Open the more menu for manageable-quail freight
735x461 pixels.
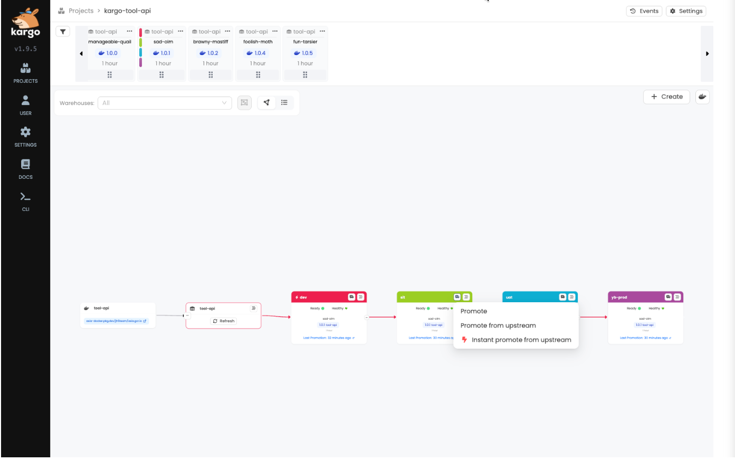129,32
